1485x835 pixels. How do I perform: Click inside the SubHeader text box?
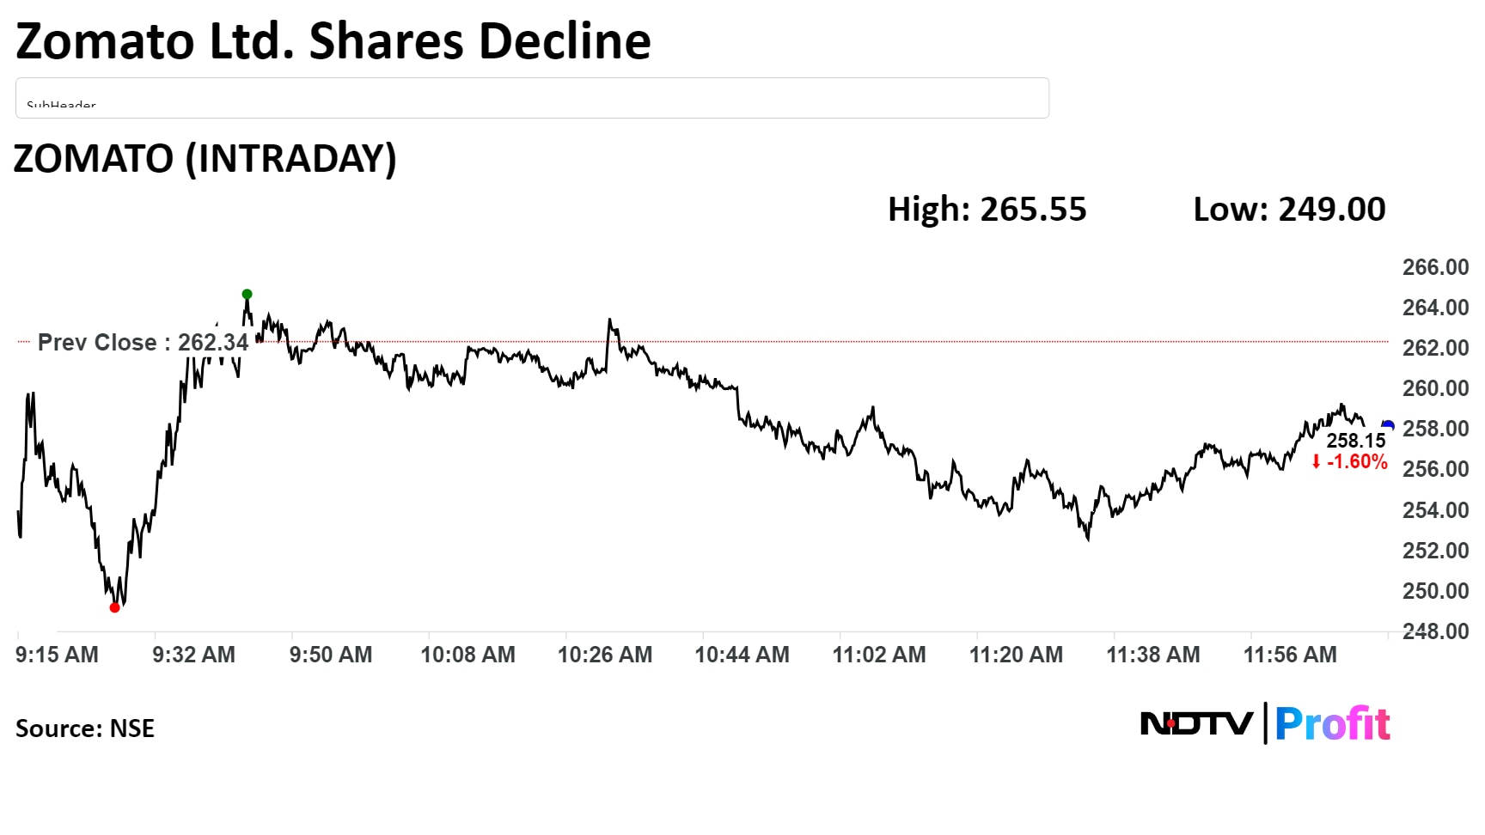tap(532, 98)
